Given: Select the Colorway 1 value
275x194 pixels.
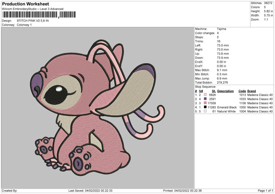Looking at the screenshot, I should pyautogui.click(x=24, y=25).
